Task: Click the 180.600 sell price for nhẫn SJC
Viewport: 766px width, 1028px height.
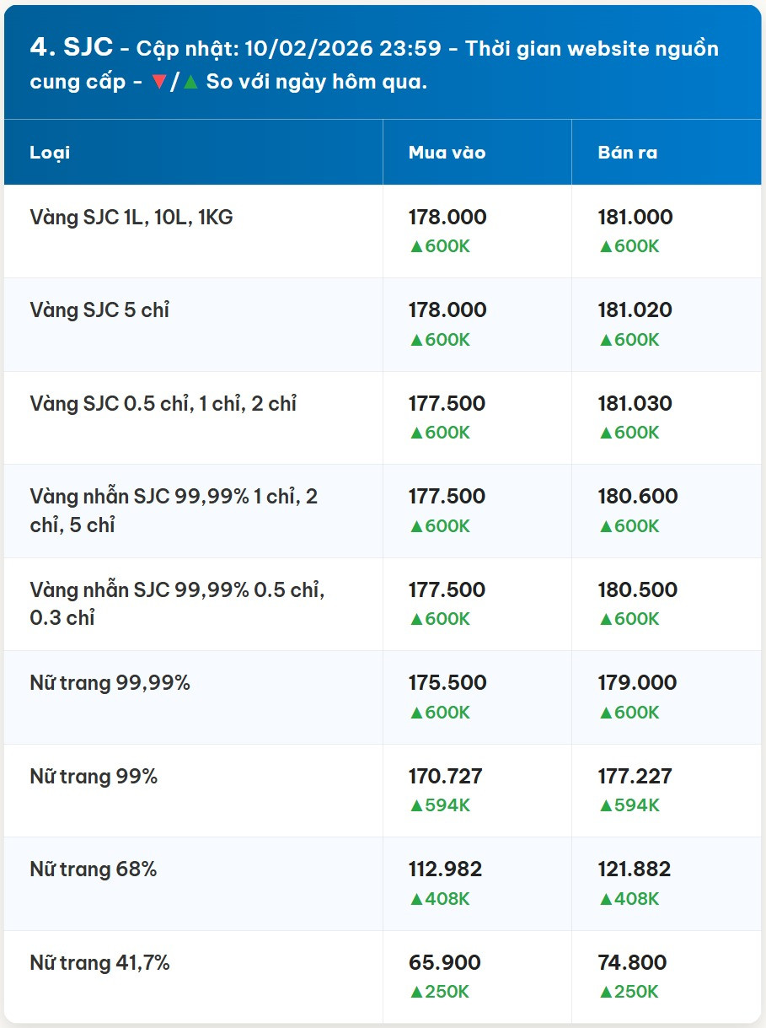Action: (637, 497)
